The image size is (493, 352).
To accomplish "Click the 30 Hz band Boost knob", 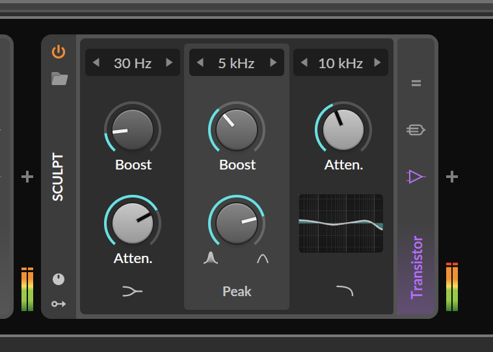I will [x=132, y=129].
